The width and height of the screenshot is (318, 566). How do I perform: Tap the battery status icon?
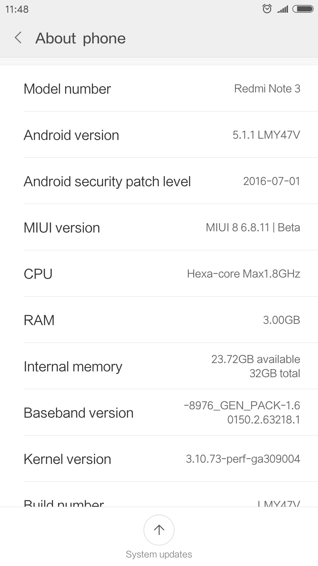pos(303,9)
